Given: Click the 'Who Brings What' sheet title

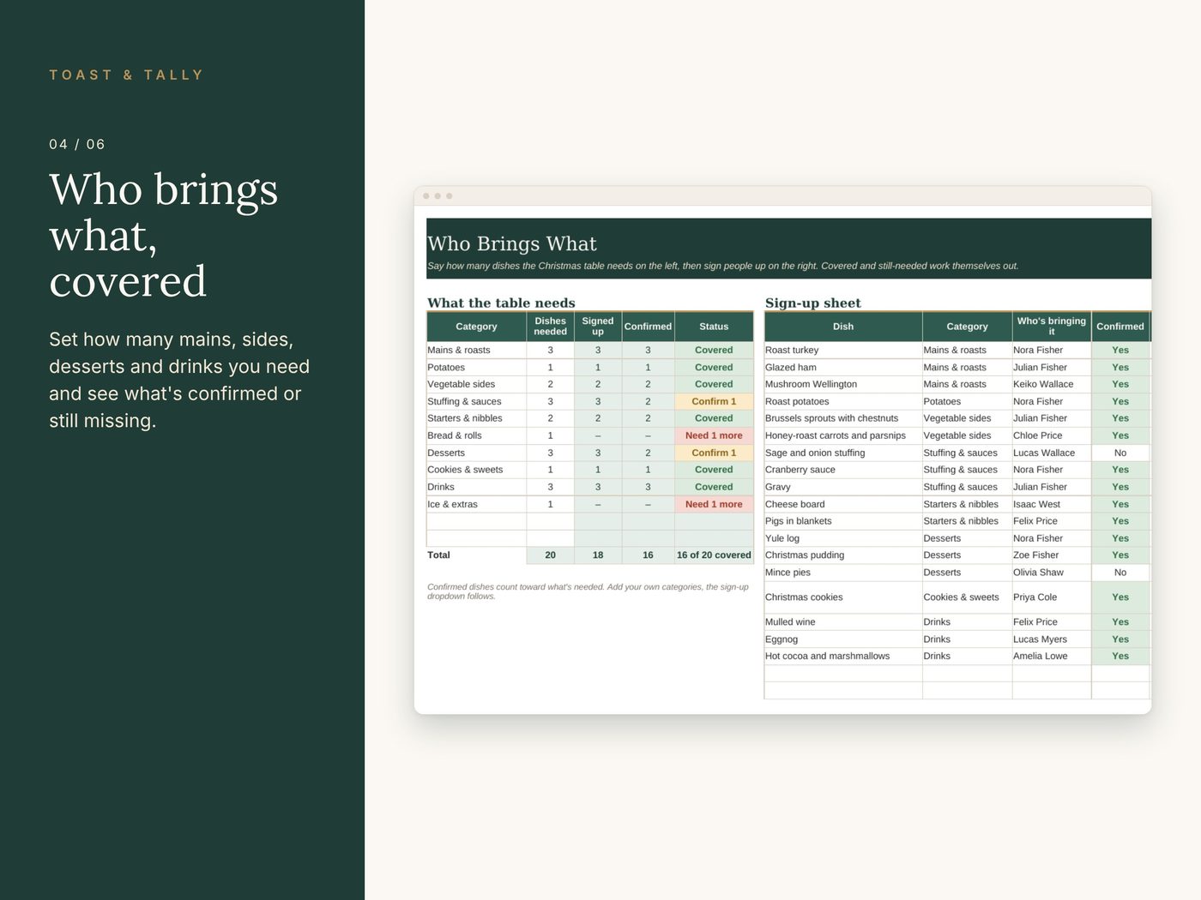Looking at the screenshot, I should 512,244.
